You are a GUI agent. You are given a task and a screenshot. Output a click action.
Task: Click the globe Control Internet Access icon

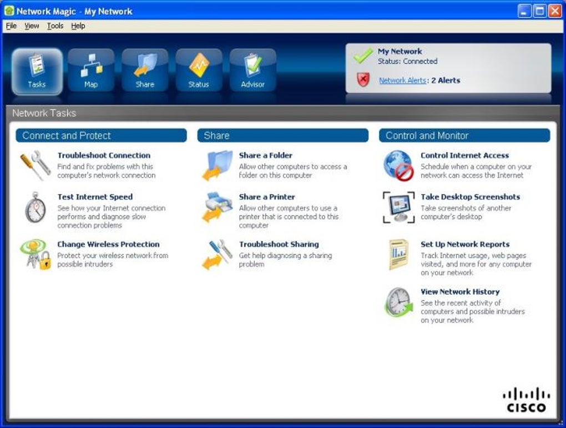(398, 165)
